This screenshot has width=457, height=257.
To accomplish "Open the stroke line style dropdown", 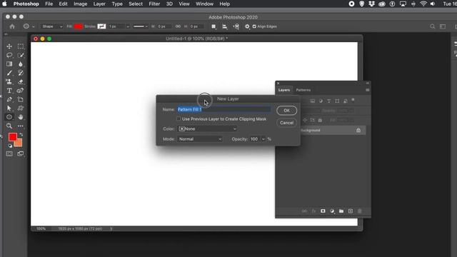I will click(x=141, y=26).
